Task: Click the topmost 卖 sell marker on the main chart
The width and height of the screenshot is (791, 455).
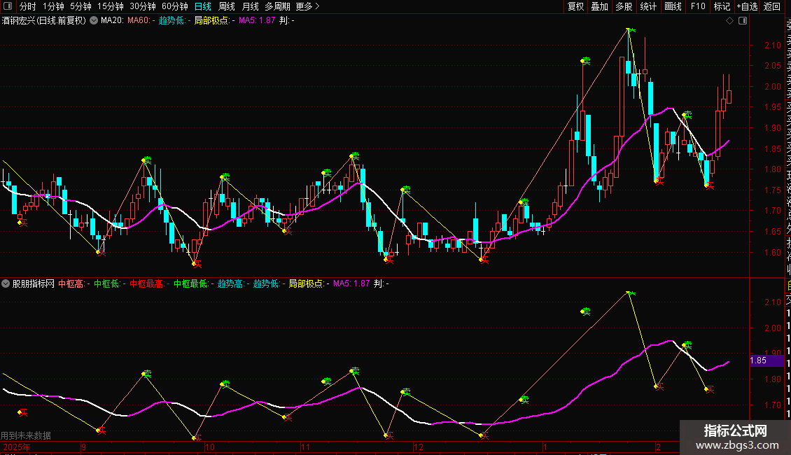Action: [631, 31]
